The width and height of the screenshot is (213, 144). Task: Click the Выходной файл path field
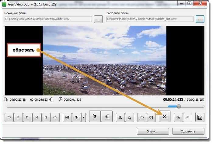150,19
